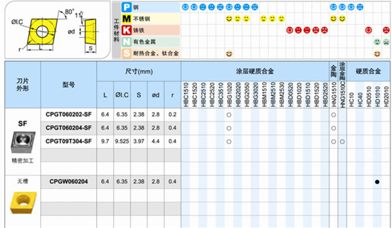The width and height of the screenshot is (392, 228).
Task: Select the filled dot for CPGW060204 HD1010
Action: click(377, 182)
